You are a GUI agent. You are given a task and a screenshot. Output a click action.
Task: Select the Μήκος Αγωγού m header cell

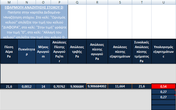[x=43, y=52]
